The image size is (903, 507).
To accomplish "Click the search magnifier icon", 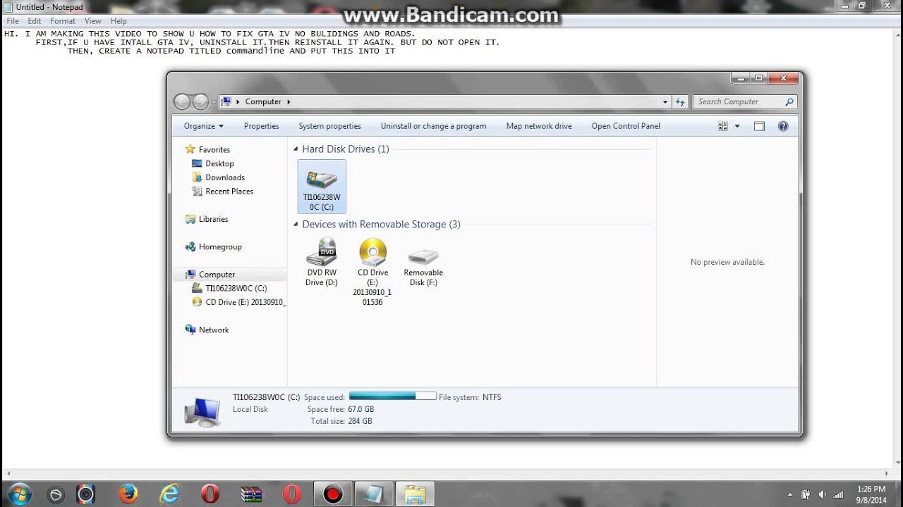I will tap(789, 101).
